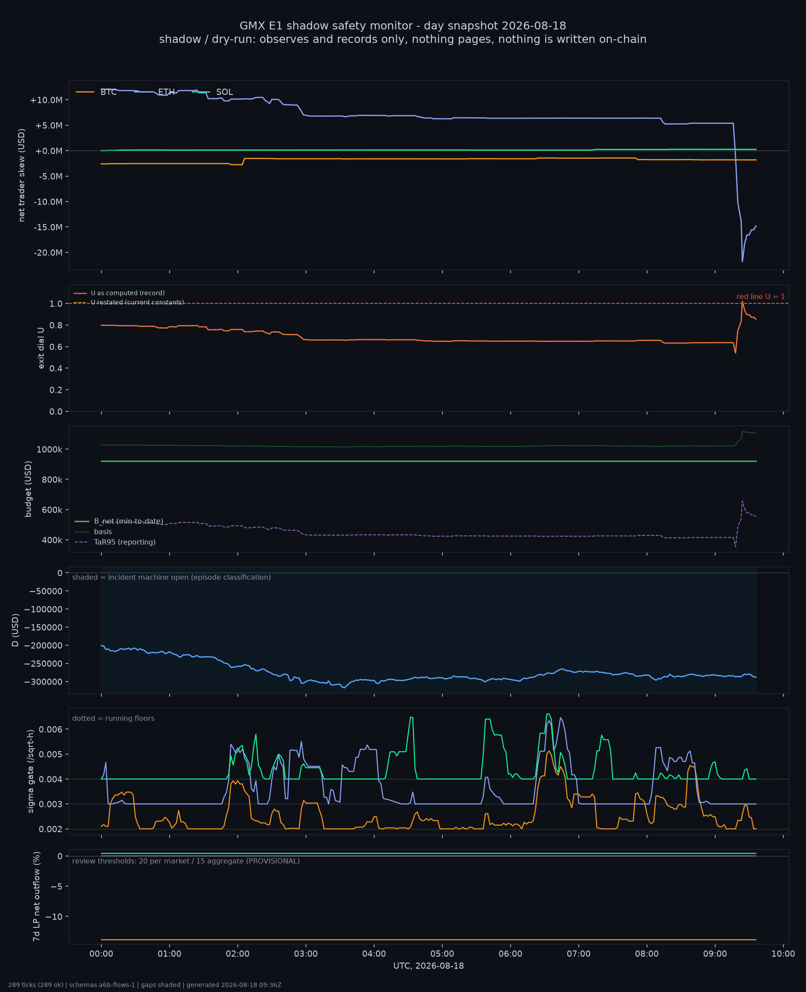Click the '-10.0M' skew axis tick
The height and width of the screenshot is (992, 806).
[x=48, y=202]
